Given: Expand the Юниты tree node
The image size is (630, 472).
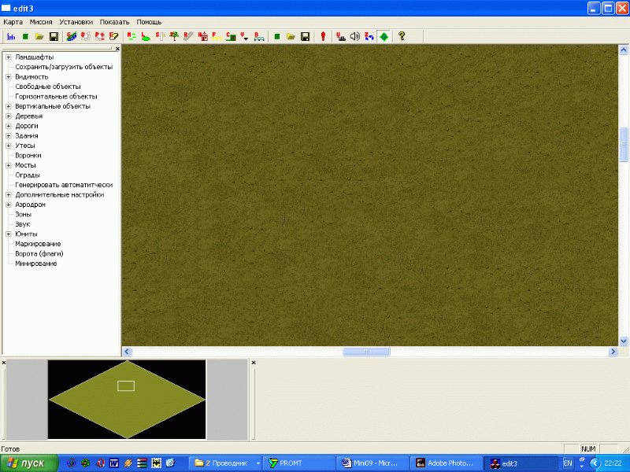Looking at the screenshot, I should pyautogui.click(x=9, y=234).
